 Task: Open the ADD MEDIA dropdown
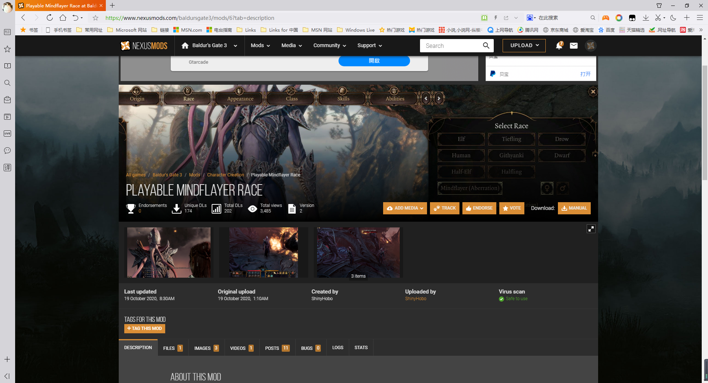tap(405, 208)
